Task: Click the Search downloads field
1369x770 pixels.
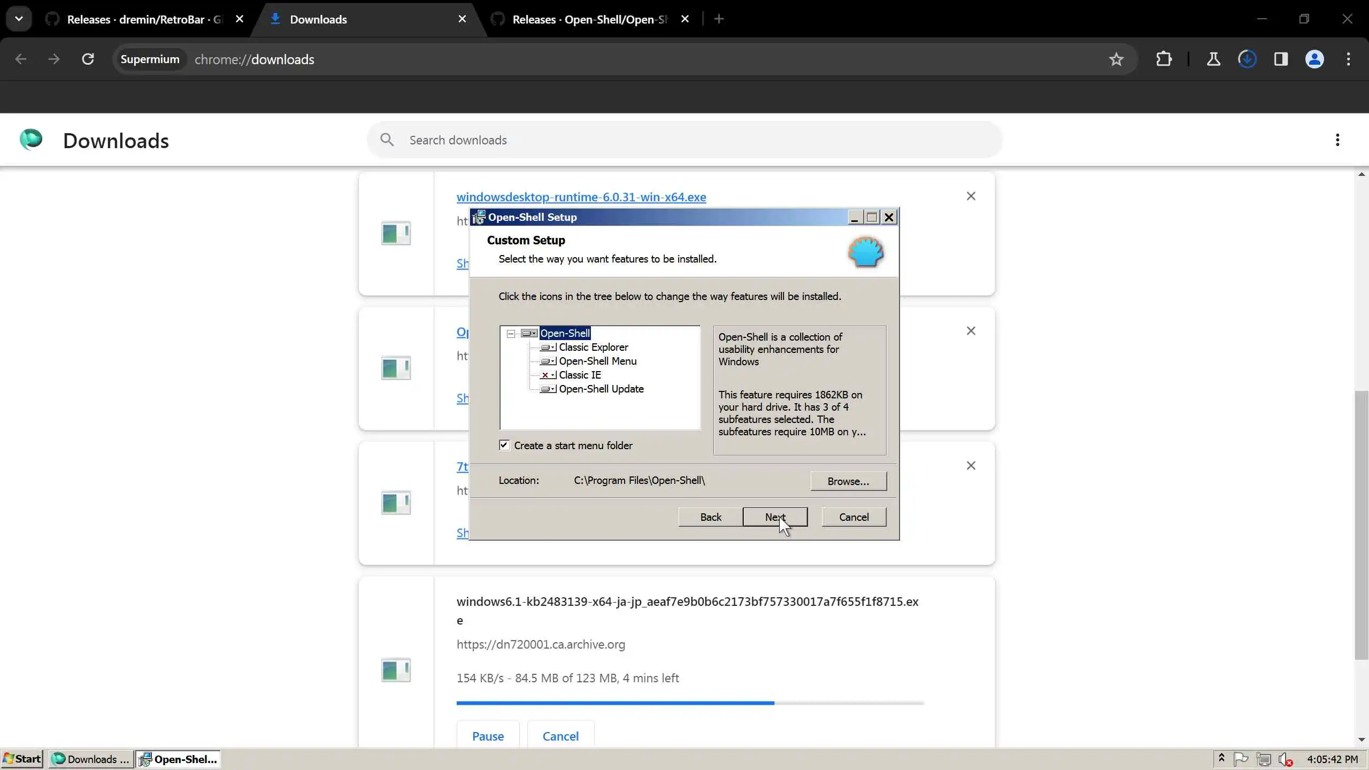Action: click(684, 140)
